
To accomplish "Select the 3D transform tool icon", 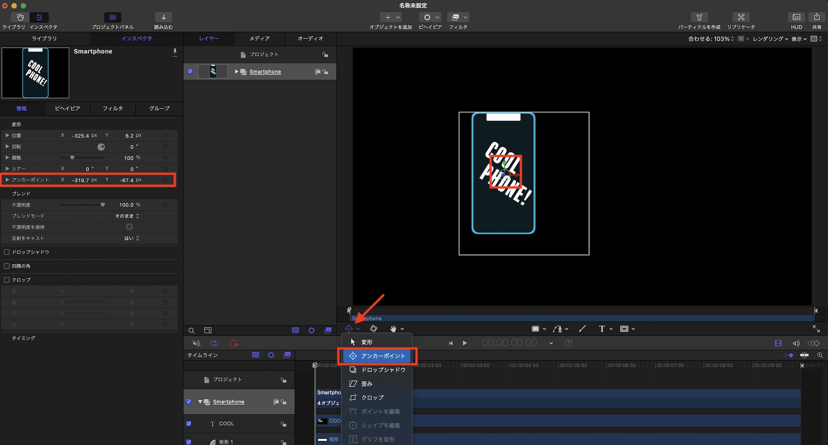I will point(373,329).
